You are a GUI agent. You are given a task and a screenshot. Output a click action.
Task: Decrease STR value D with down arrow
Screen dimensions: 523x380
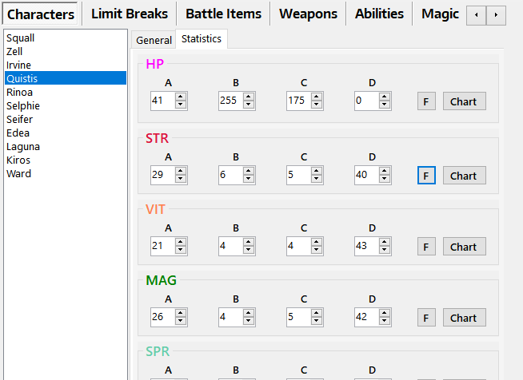coord(385,179)
